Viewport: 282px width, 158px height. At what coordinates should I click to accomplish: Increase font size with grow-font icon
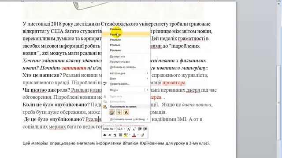tap(129, 129)
